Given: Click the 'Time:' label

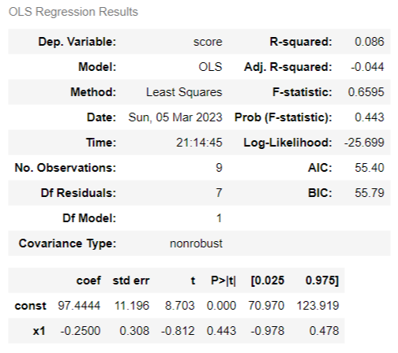Looking at the screenshot, I should (101, 143).
